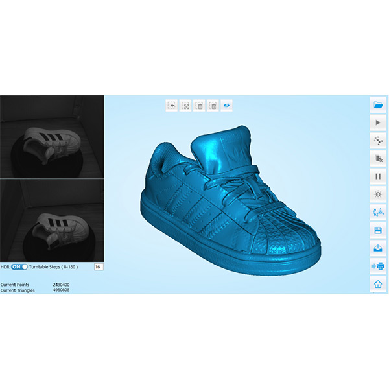
Task: Click the Turntable Steps input field
Action: 99,267
